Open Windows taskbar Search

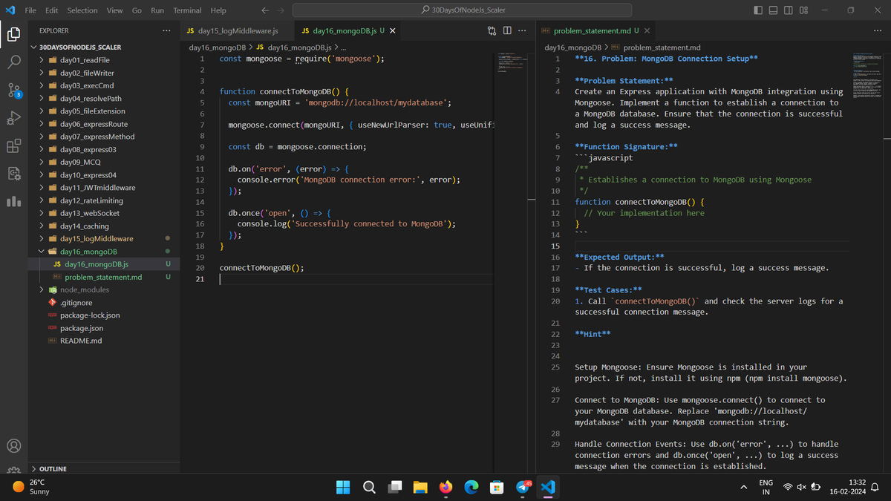369,487
